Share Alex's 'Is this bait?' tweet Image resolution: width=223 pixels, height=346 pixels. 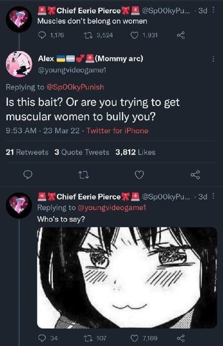[195, 175]
